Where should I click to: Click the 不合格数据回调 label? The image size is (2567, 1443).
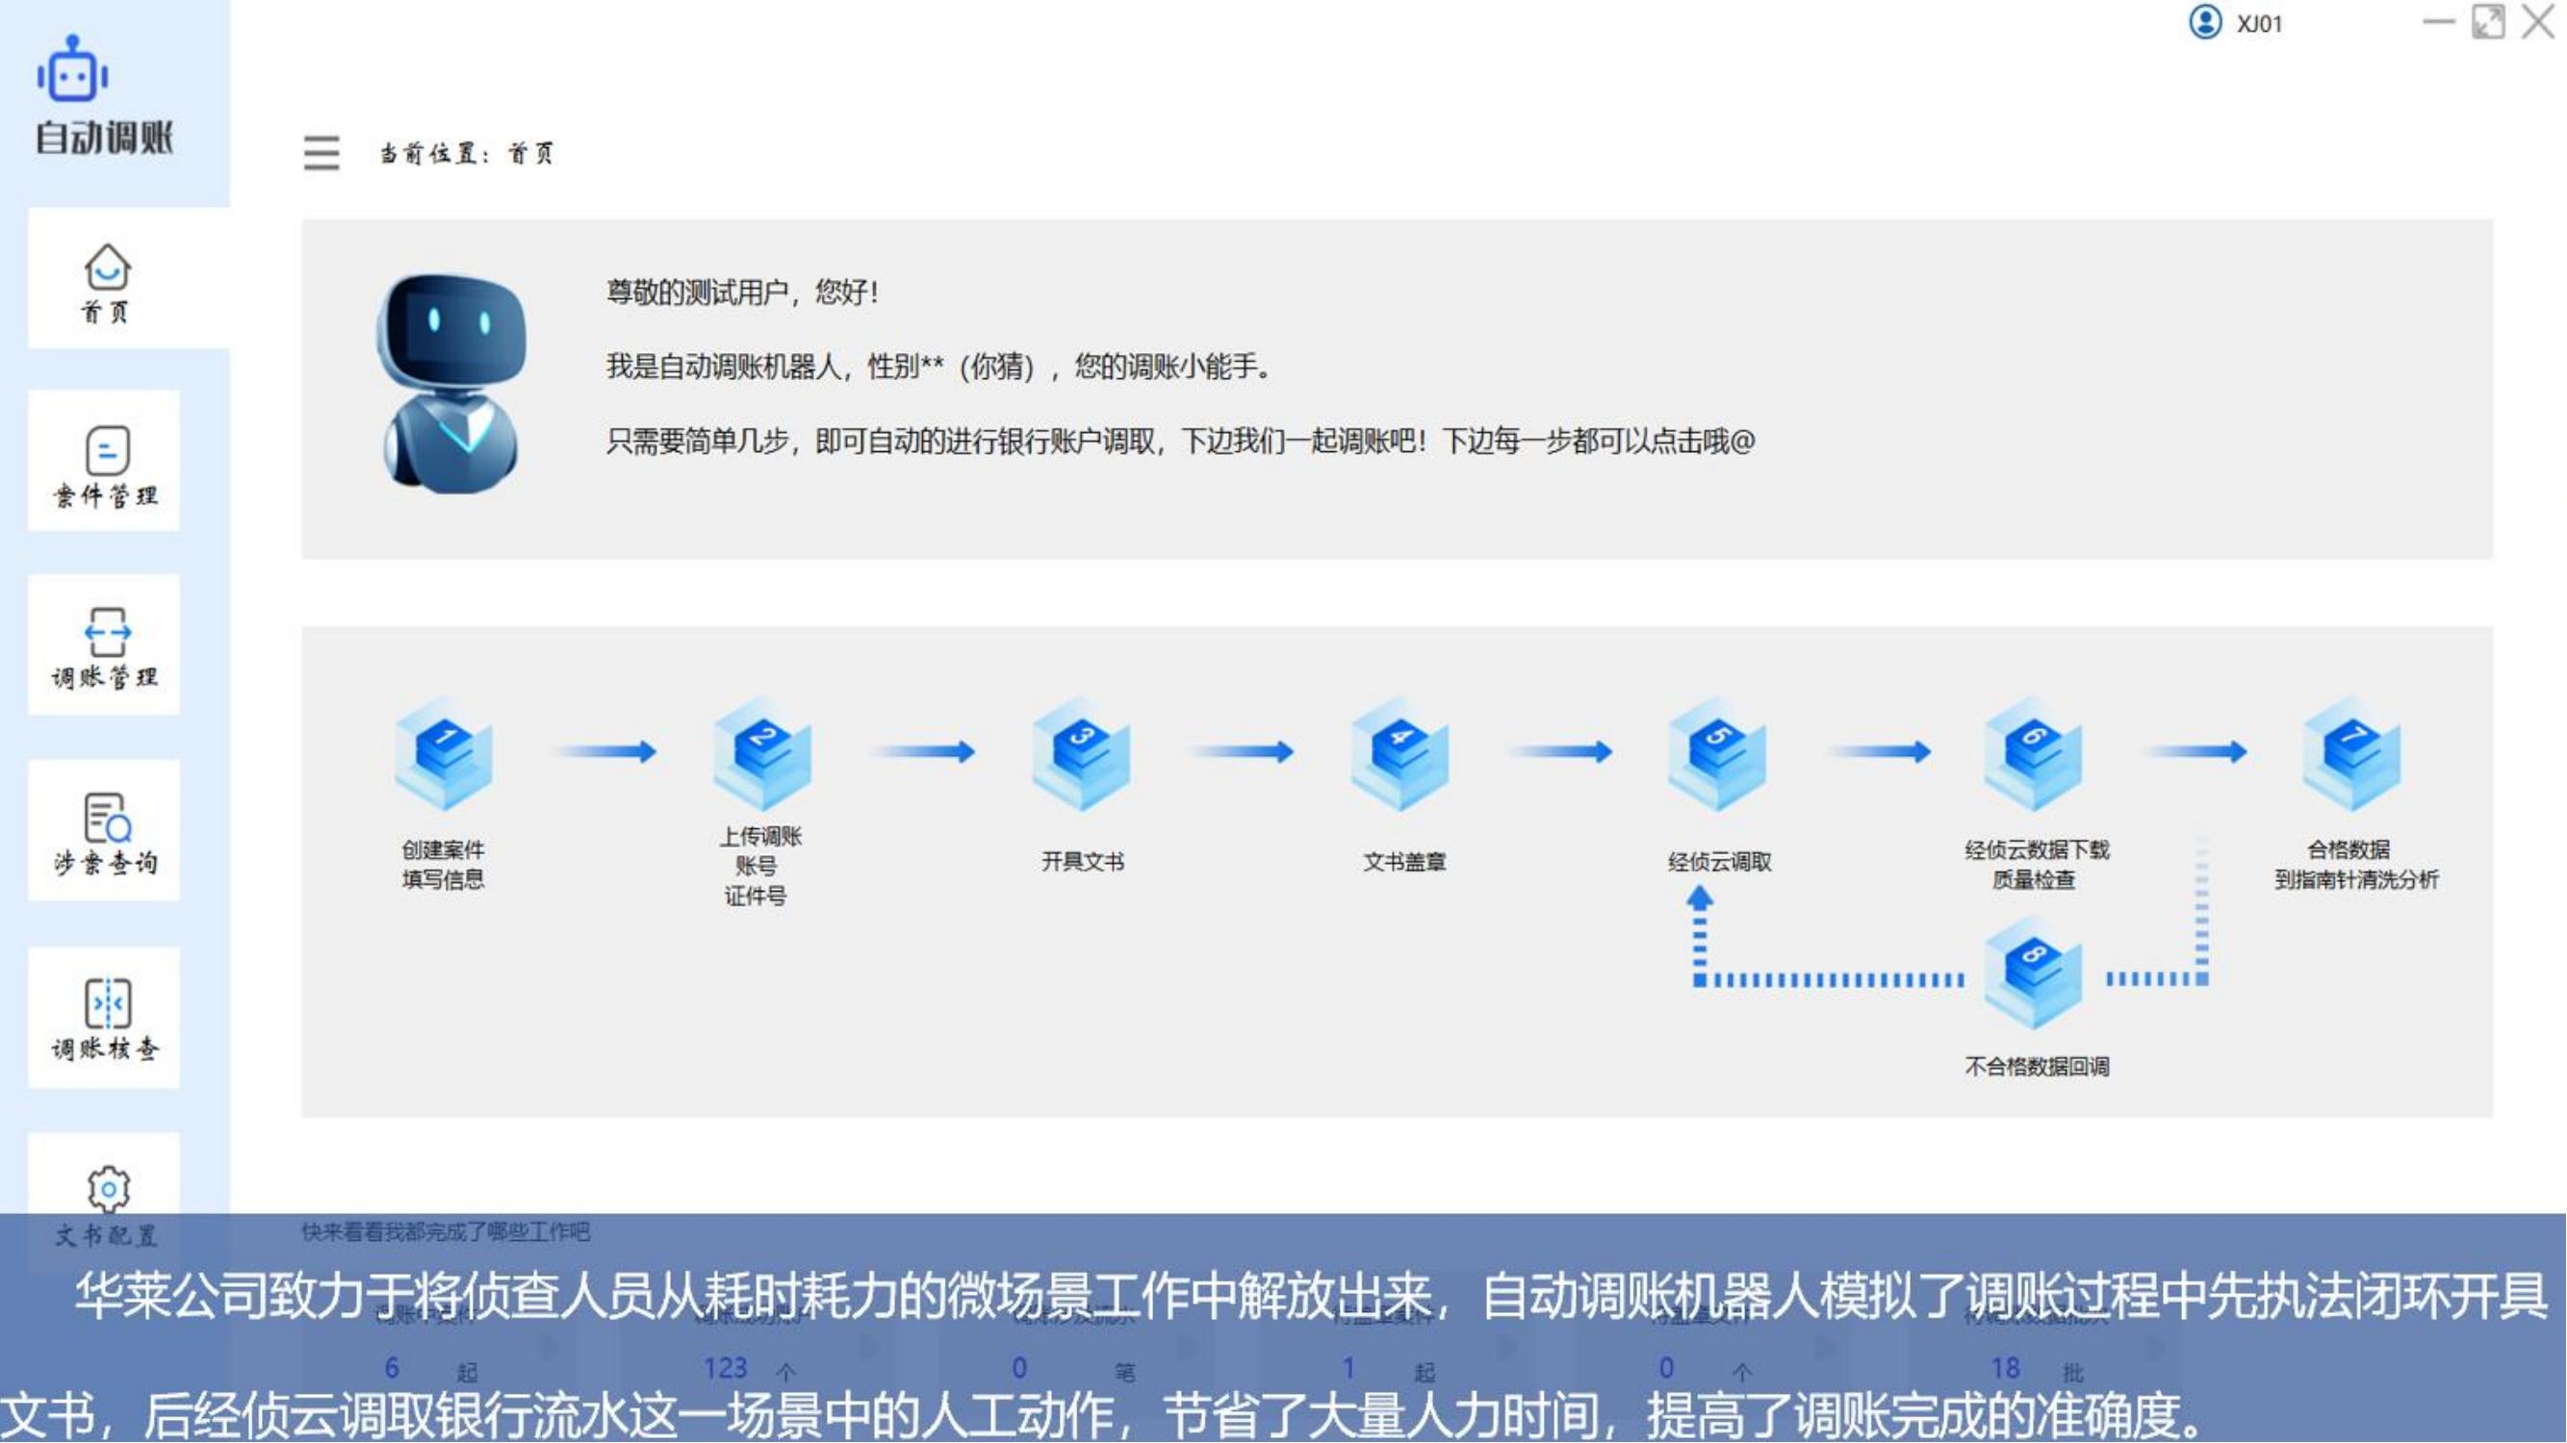2037,1067
